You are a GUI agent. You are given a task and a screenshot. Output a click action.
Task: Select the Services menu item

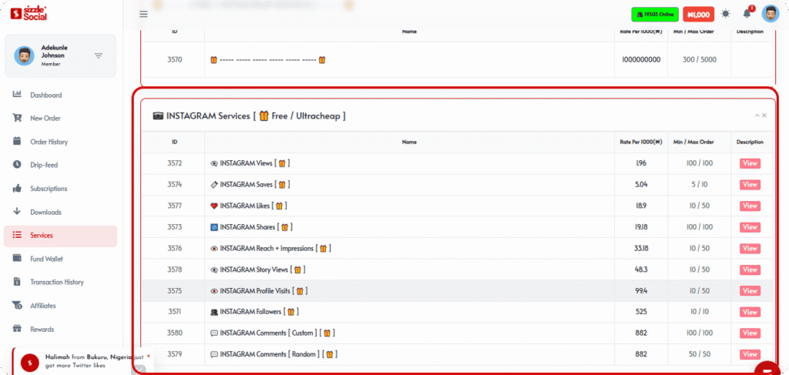[x=60, y=236]
